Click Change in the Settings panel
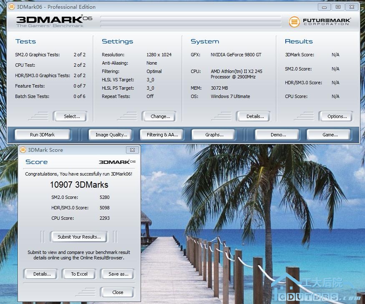This screenshot has height=304, width=365. pos(160,116)
